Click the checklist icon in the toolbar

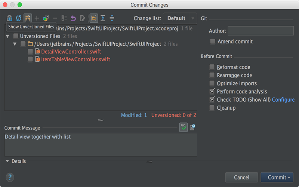pos(64,18)
